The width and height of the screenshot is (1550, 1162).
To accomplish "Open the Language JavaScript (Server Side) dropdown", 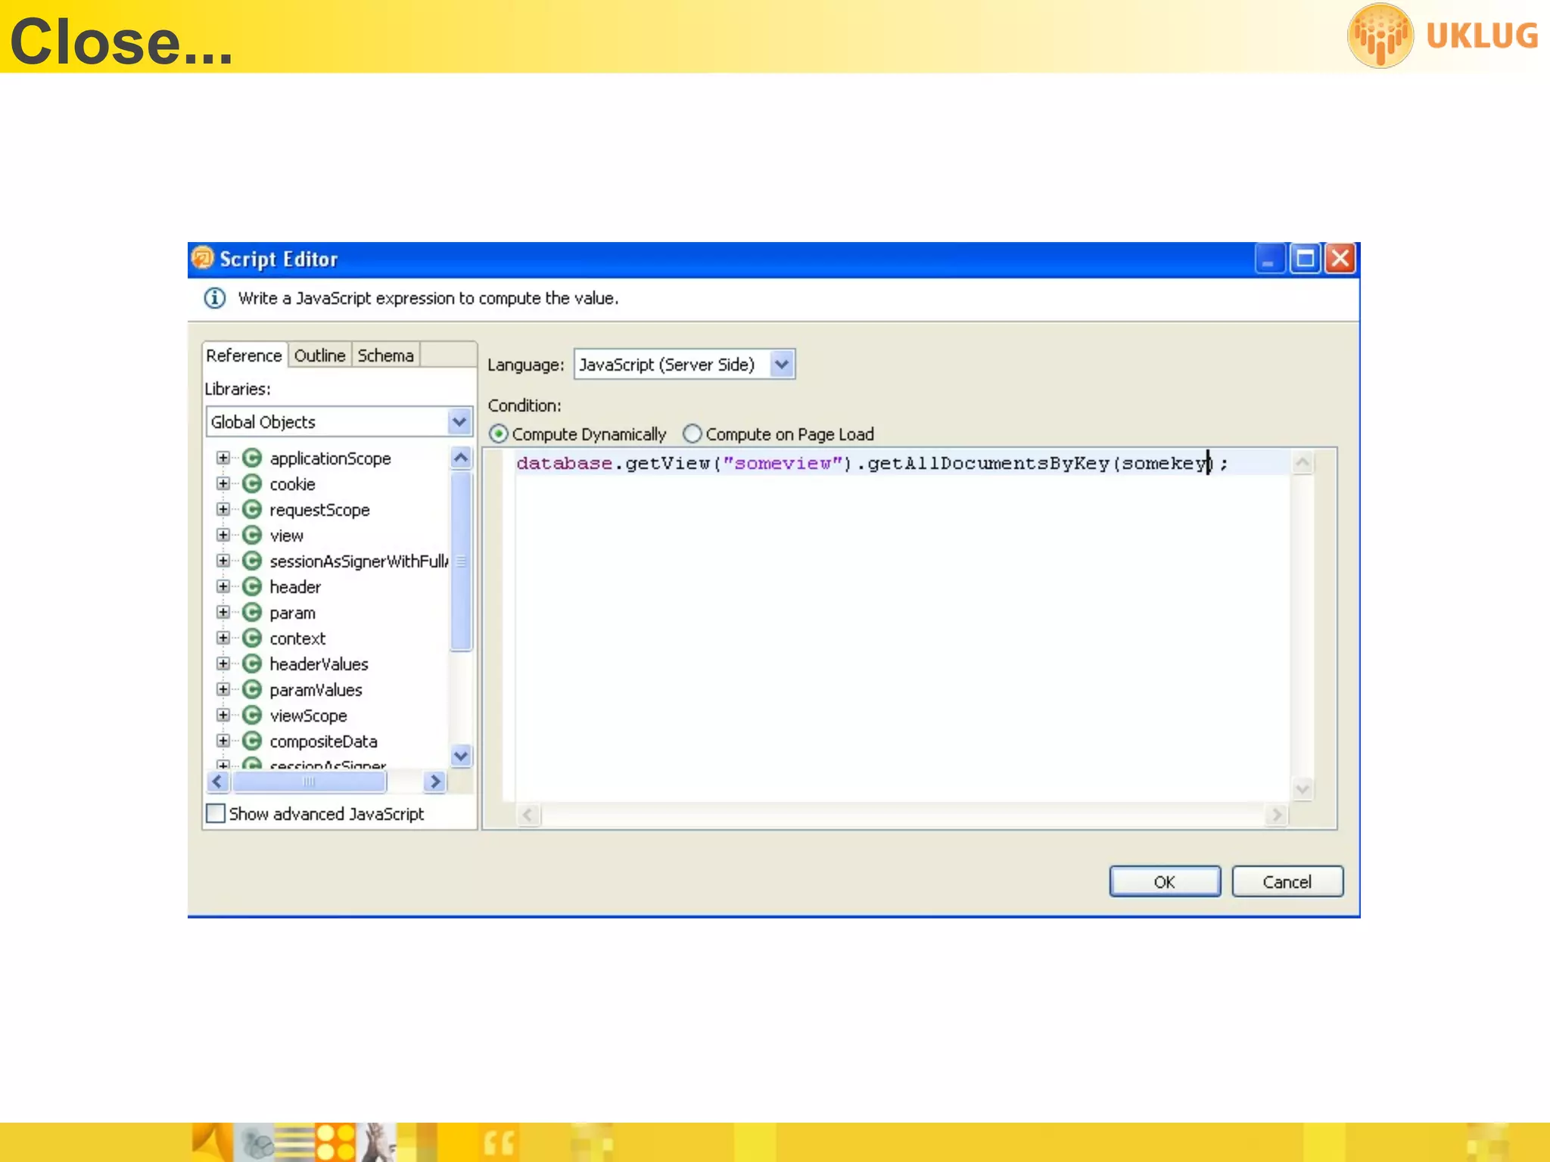I will (x=782, y=365).
